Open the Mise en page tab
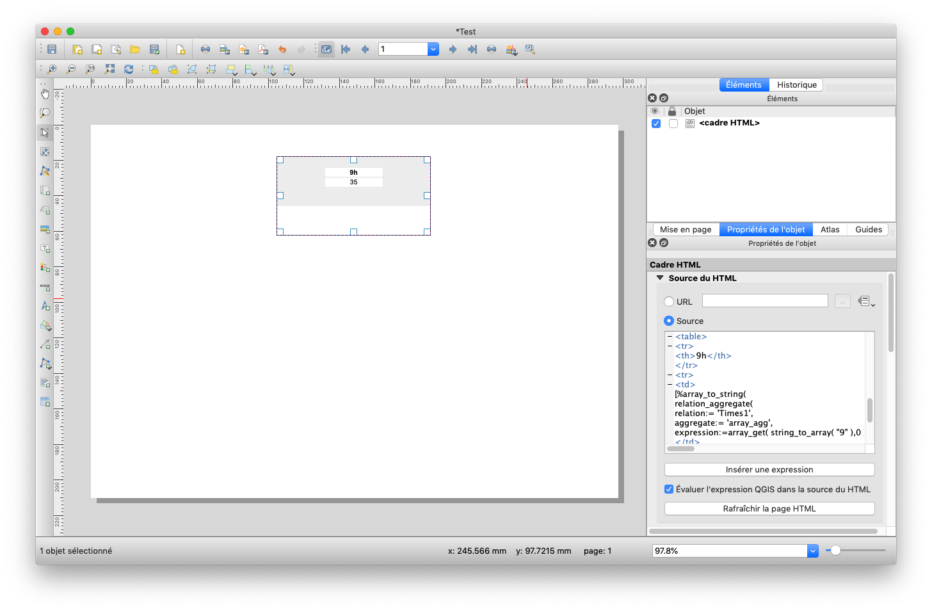 [x=686, y=229]
